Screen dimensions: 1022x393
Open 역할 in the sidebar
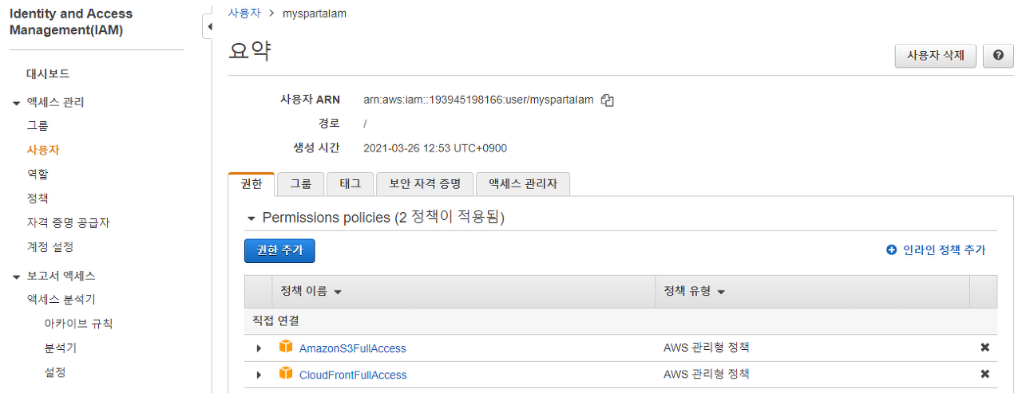tap(38, 174)
